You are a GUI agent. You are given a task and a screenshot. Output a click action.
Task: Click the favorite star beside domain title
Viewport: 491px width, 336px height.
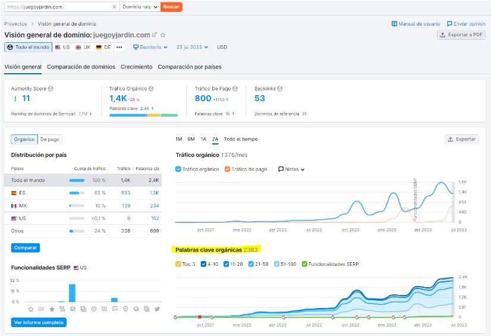(x=163, y=35)
